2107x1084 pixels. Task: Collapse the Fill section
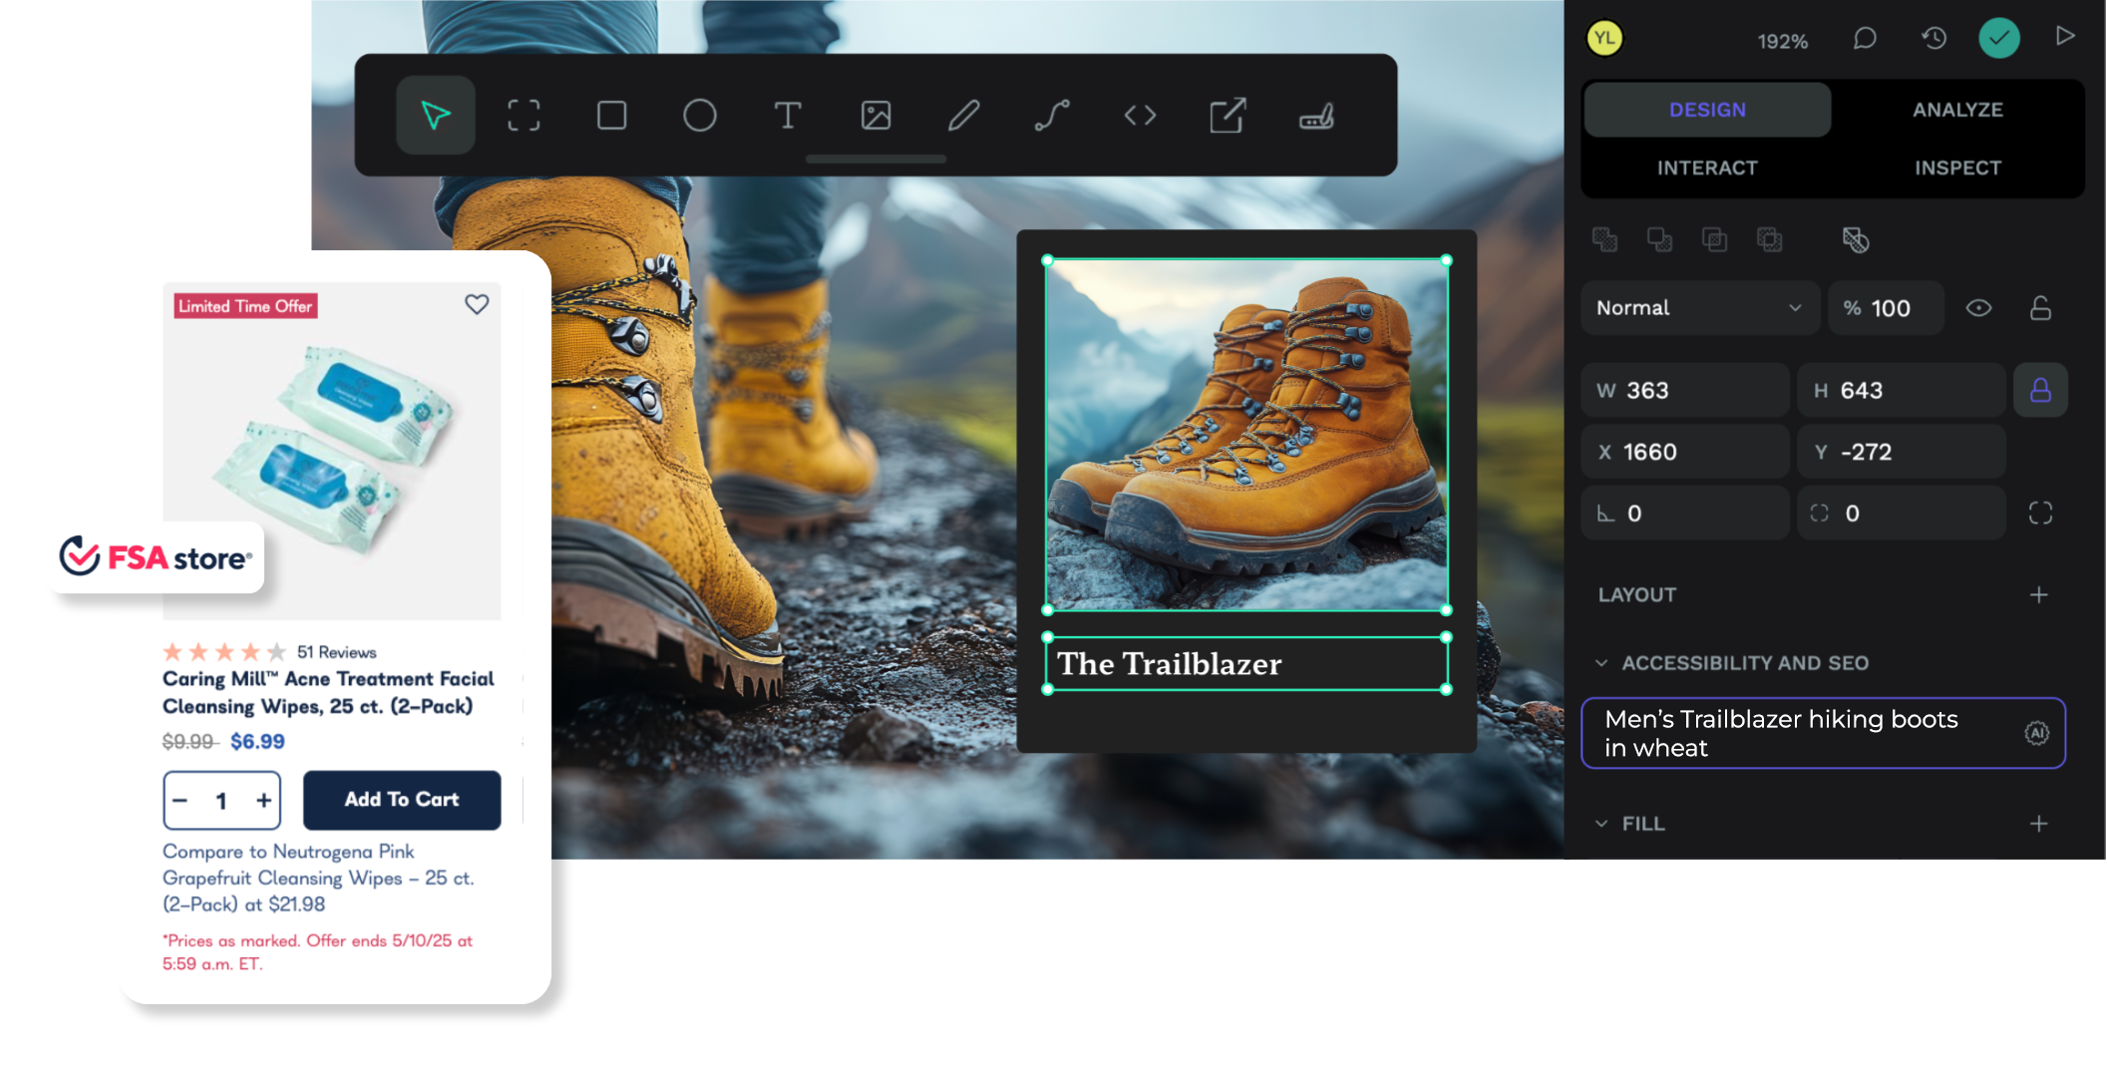[1601, 824]
